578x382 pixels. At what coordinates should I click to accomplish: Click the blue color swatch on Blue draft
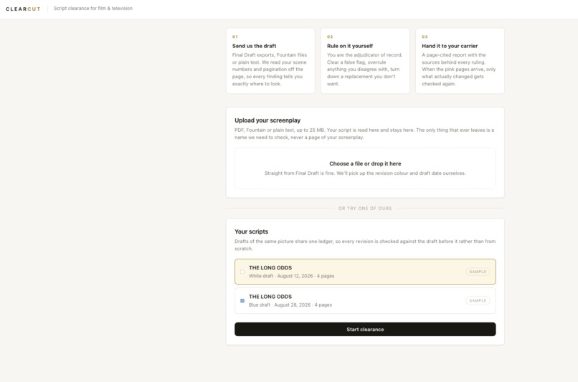coord(242,300)
